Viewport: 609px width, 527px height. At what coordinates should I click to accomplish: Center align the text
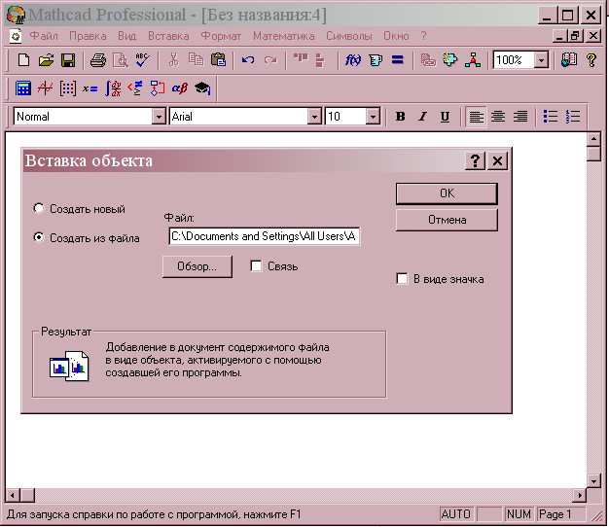tap(498, 117)
